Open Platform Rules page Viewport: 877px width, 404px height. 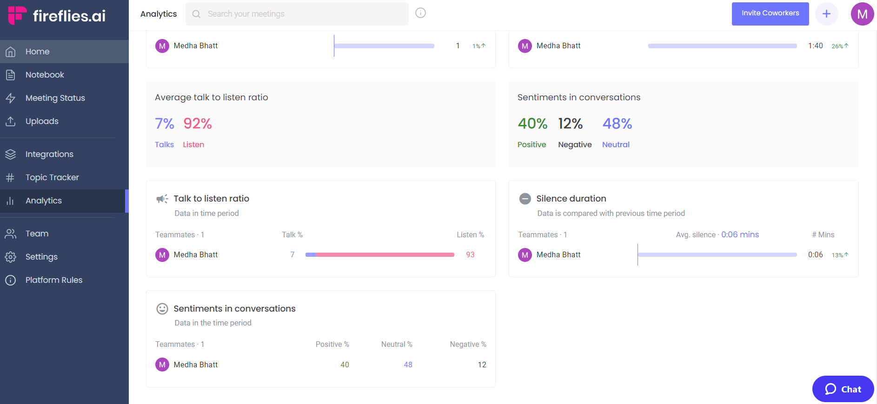[x=54, y=280]
